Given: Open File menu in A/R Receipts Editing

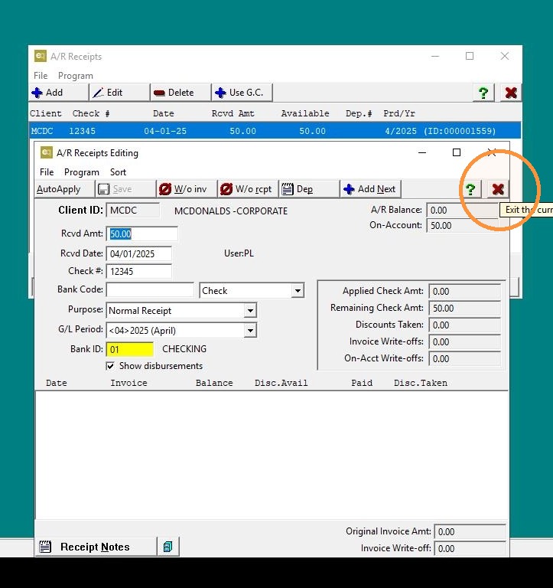Looking at the screenshot, I should pyautogui.click(x=47, y=172).
